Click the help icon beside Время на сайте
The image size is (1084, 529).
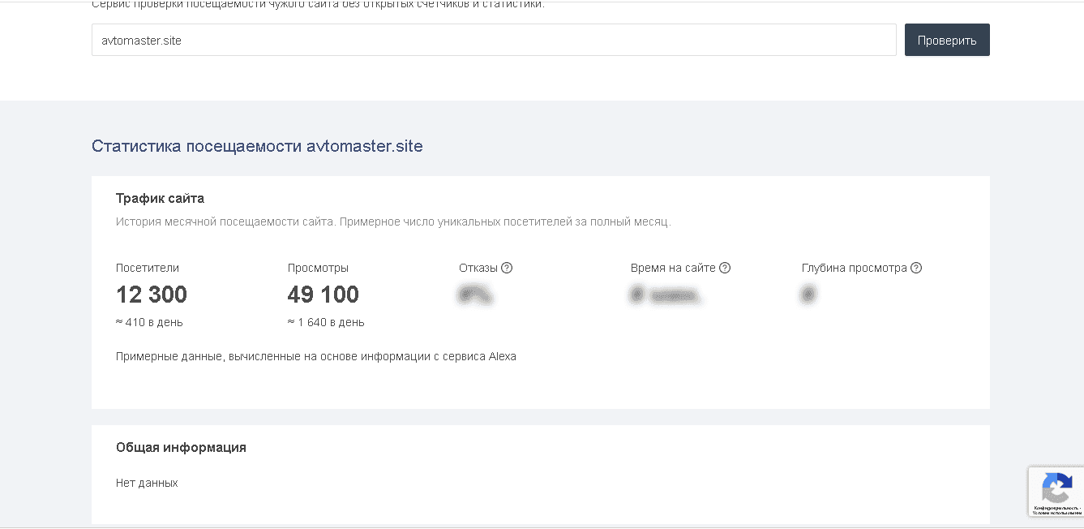(725, 268)
